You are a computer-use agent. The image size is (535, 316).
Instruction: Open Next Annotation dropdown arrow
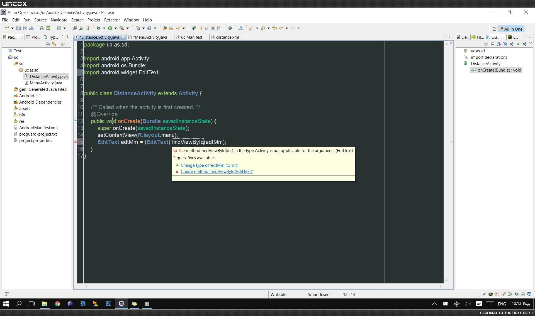click(257, 28)
